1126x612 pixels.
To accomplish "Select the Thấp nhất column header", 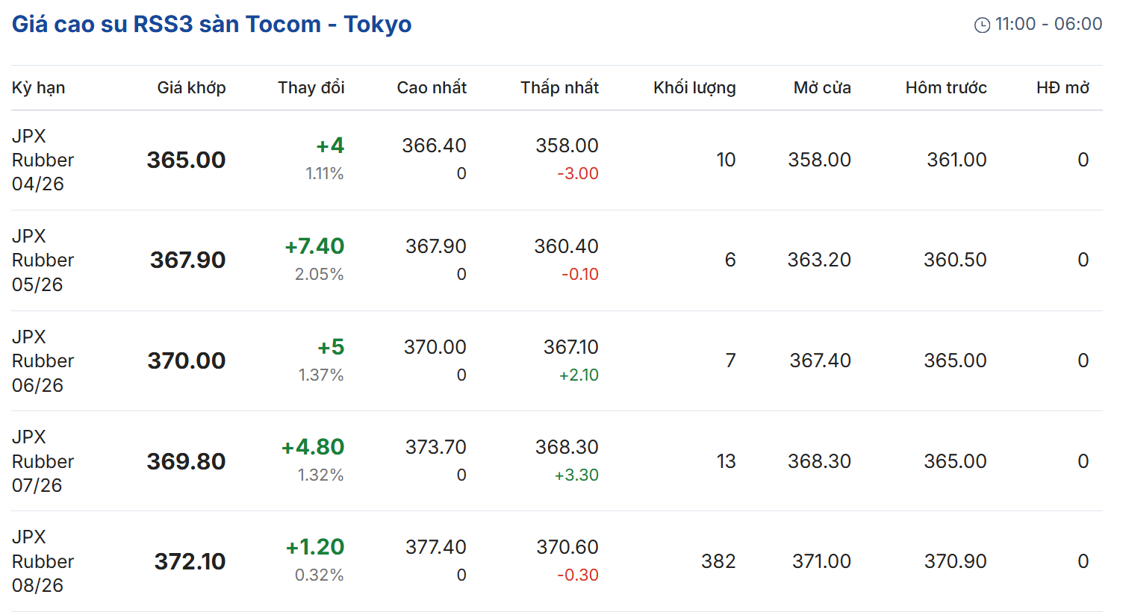I will (559, 88).
